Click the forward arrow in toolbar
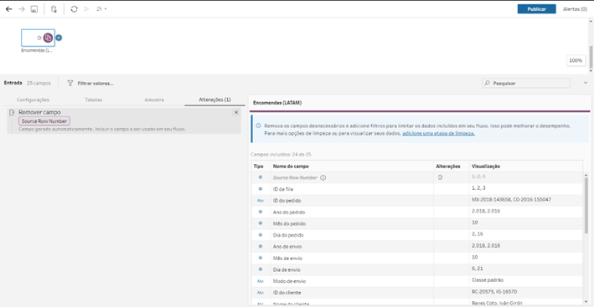The height and width of the screenshot is (307, 594). [21, 9]
